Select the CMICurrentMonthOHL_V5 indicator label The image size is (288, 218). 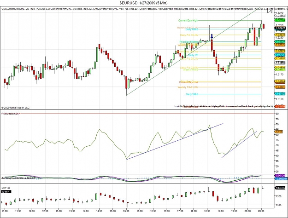pyautogui.click(x=69, y=9)
